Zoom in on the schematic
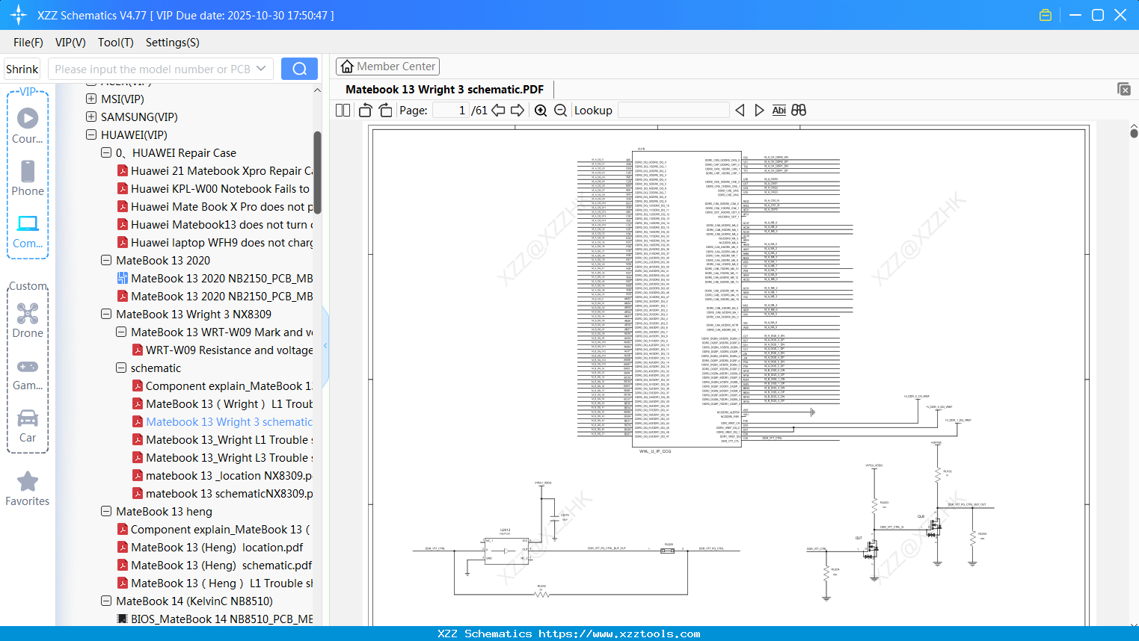The height and width of the screenshot is (641, 1139). (541, 111)
